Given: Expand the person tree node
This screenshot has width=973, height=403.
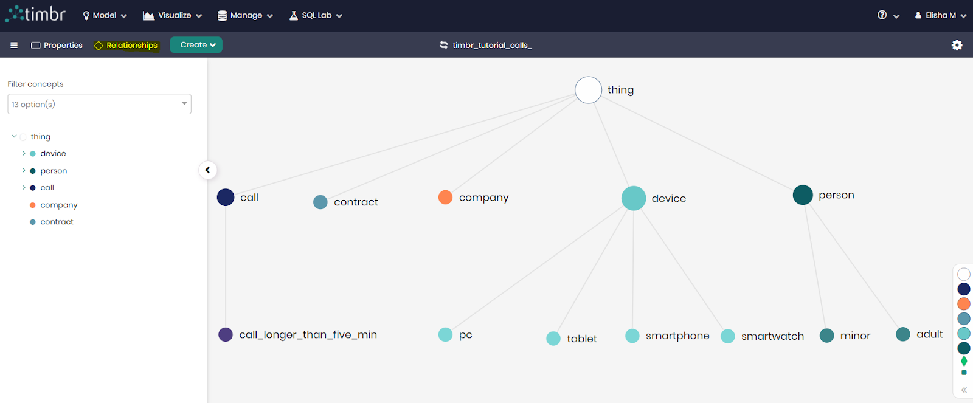Looking at the screenshot, I should coord(24,170).
